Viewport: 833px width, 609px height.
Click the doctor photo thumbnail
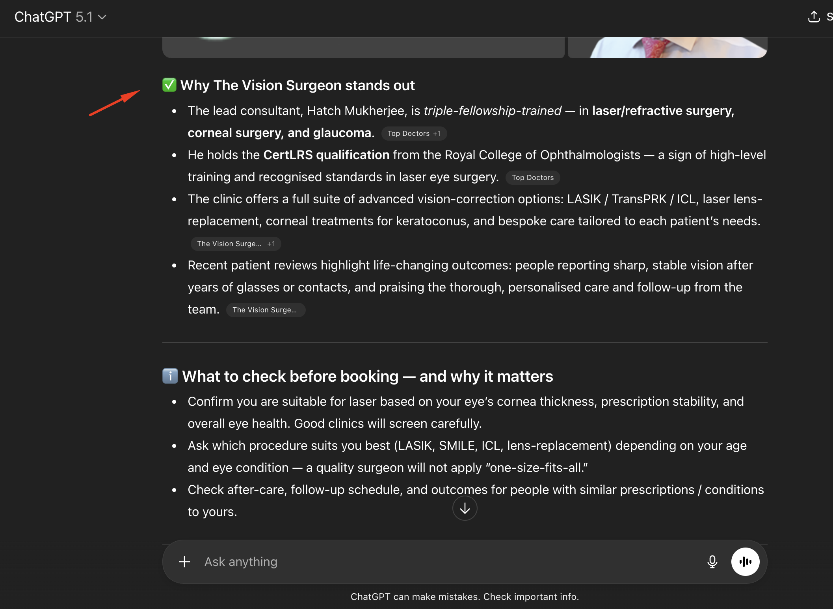coord(667,48)
